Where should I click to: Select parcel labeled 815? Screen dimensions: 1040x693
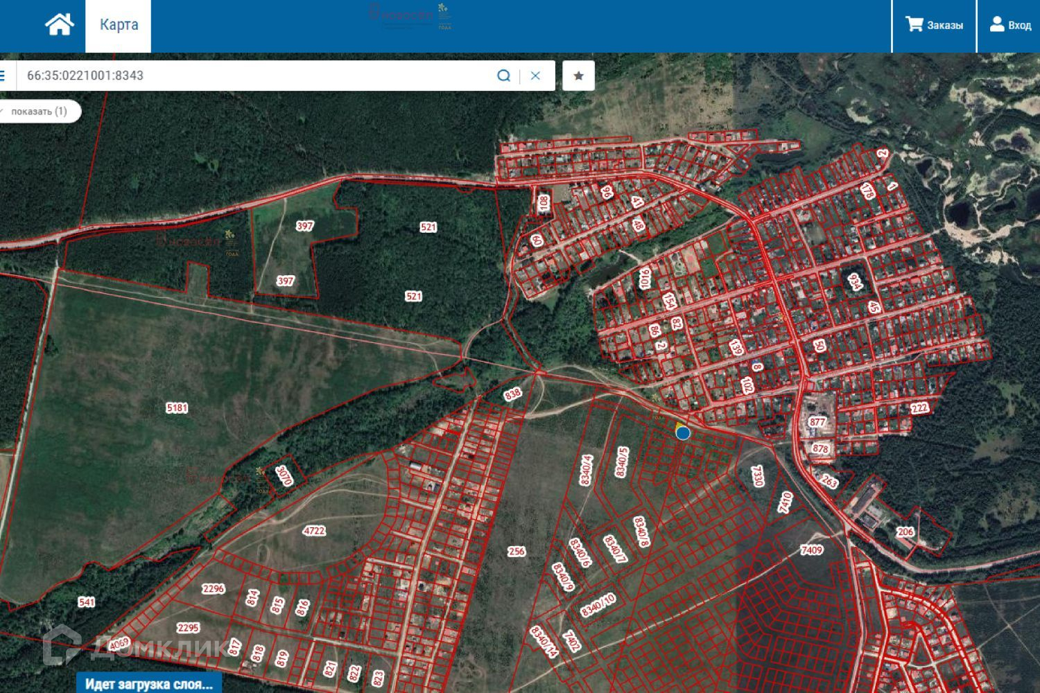click(x=278, y=605)
